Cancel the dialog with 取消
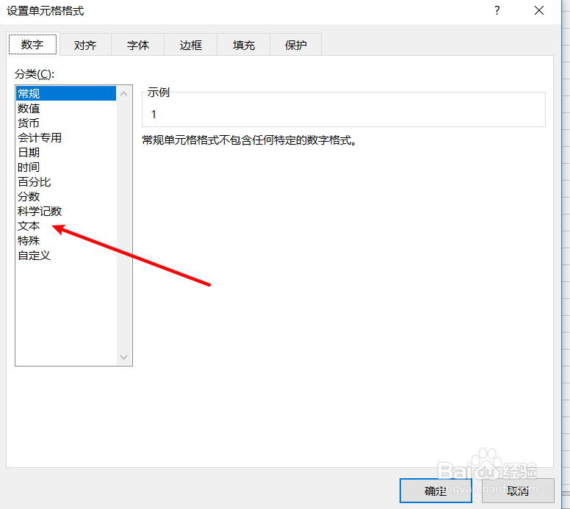Viewport: 570px width, 509px height. coord(518,491)
